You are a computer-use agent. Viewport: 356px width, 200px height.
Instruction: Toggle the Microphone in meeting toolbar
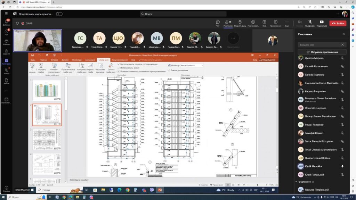click(x=310, y=23)
